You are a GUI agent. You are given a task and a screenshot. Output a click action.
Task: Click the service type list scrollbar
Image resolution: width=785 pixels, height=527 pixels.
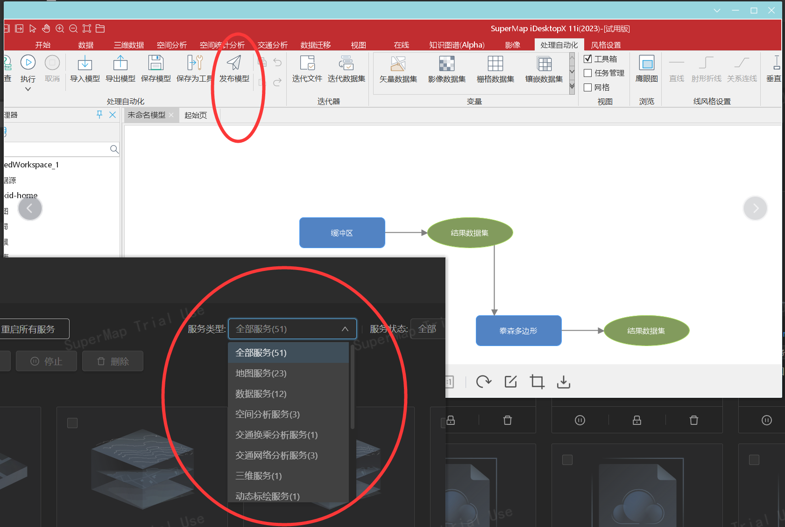click(x=352, y=387)
